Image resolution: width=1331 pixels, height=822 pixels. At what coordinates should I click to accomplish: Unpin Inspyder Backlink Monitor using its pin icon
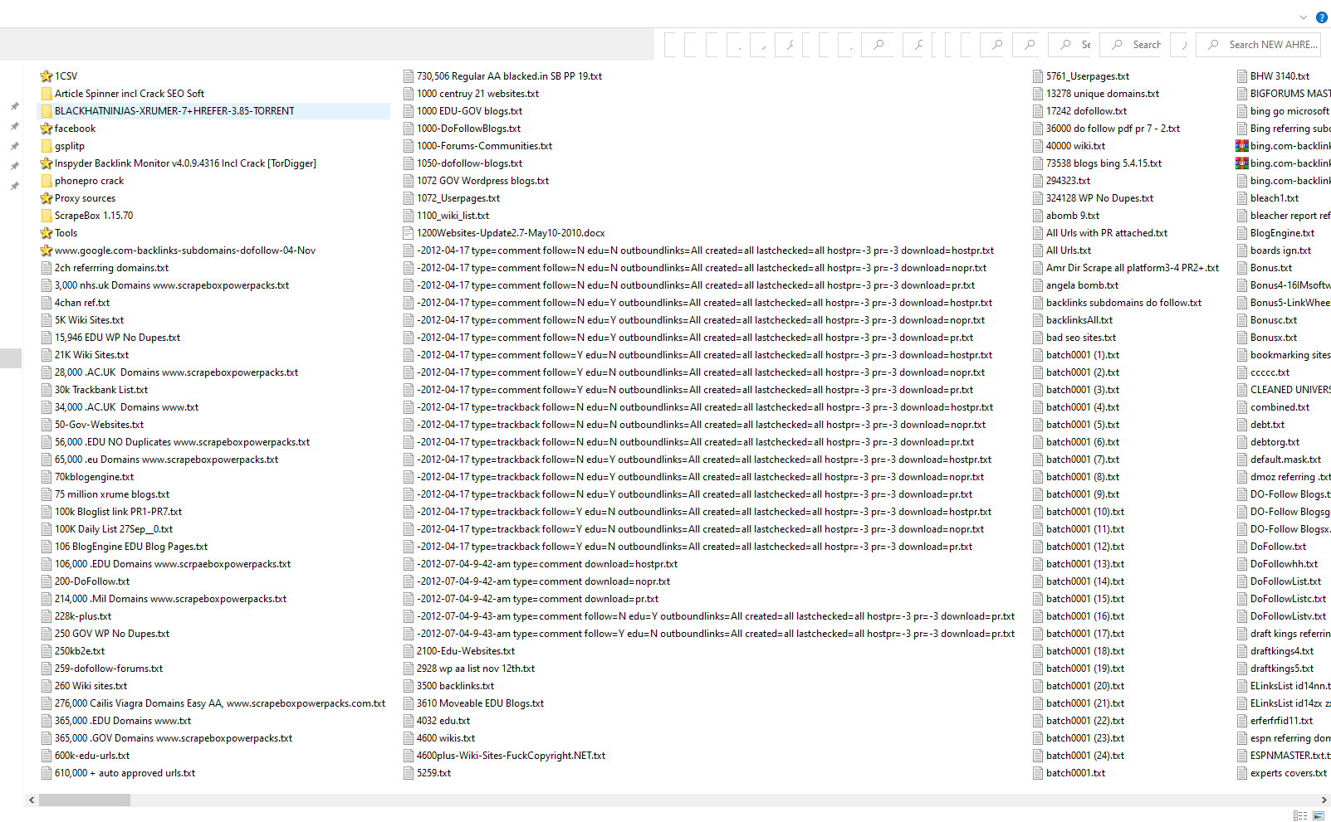pyautogui.click(x=14, y=163)
